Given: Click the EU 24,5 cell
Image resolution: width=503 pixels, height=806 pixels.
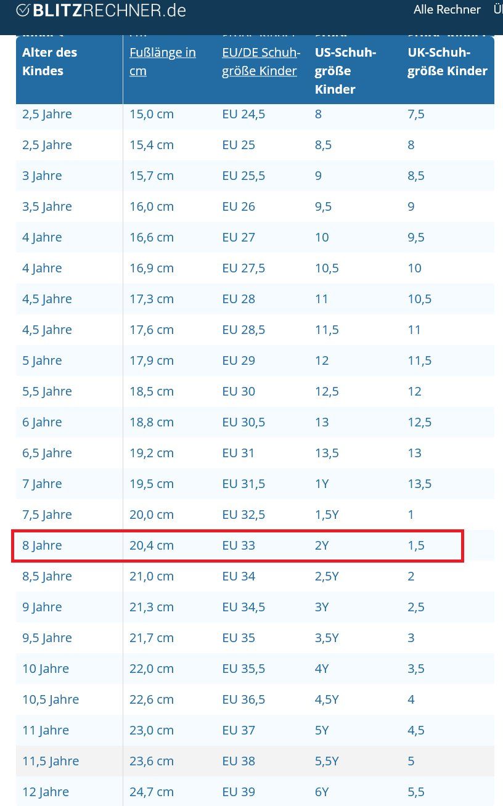Looking at the screenshot, I should click(243, 114).
